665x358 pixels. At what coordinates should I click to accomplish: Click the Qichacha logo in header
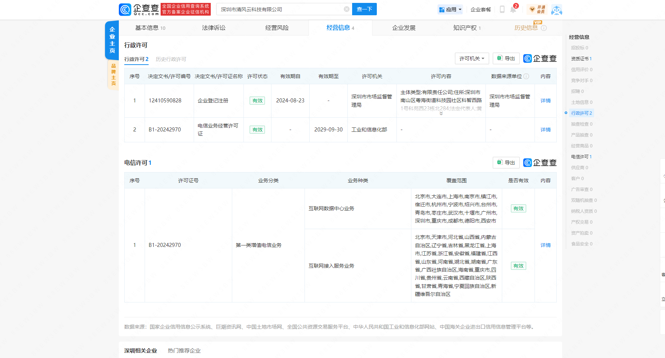point(139,9)
